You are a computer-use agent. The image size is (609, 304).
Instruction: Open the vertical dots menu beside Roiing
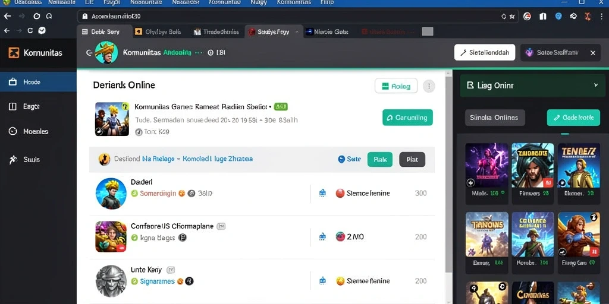click(x=429, y=86)
